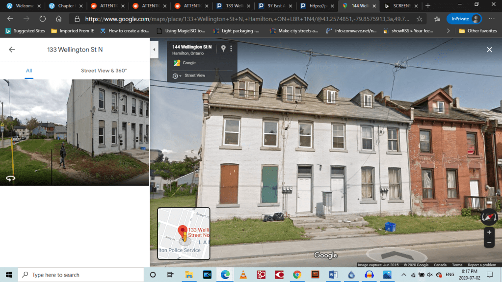Click the street photo in the side panel
502x282 pixels.
[x=75, y=132]
